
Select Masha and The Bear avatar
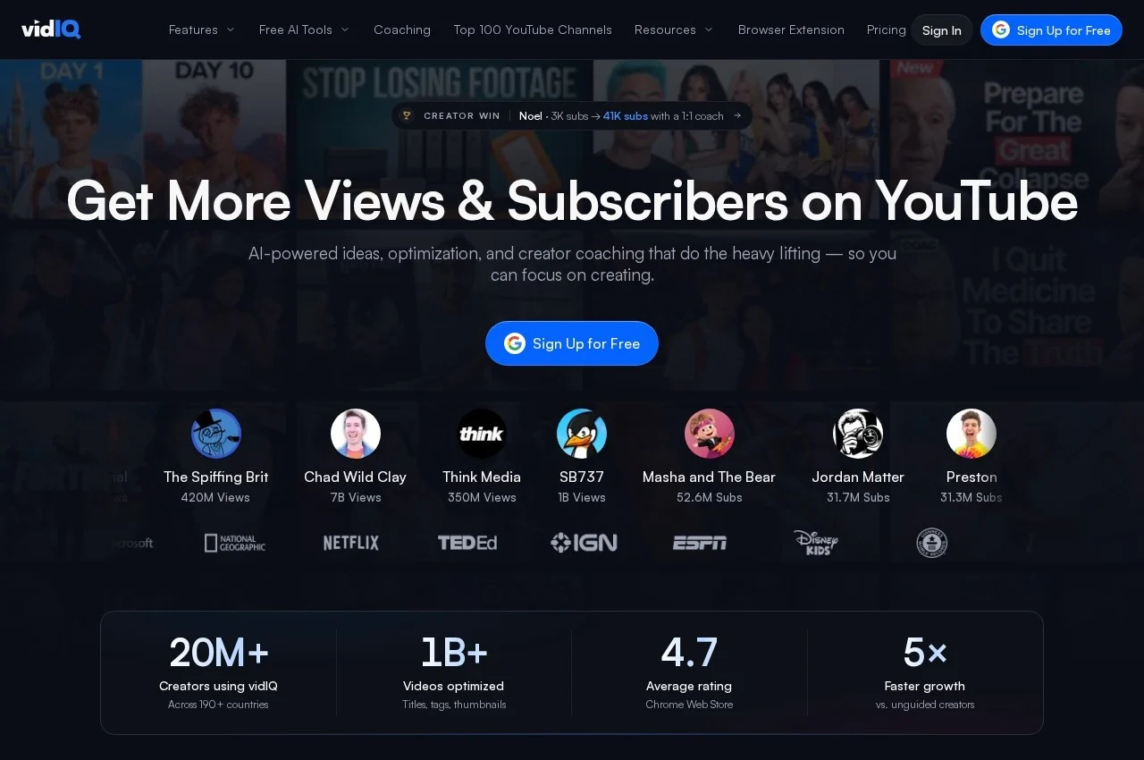(710, 434)
